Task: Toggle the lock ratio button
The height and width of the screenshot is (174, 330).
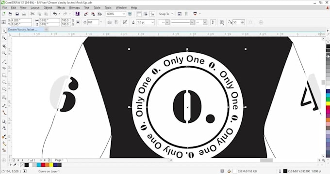Action: coord(78,22)
